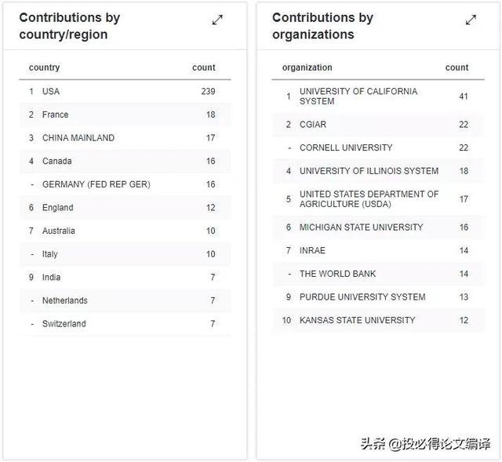Select UNIVERSITY OF CALIFORNIA SYSTEM row
This screenshot has width=502, height=462.
[x=378, y=96]
